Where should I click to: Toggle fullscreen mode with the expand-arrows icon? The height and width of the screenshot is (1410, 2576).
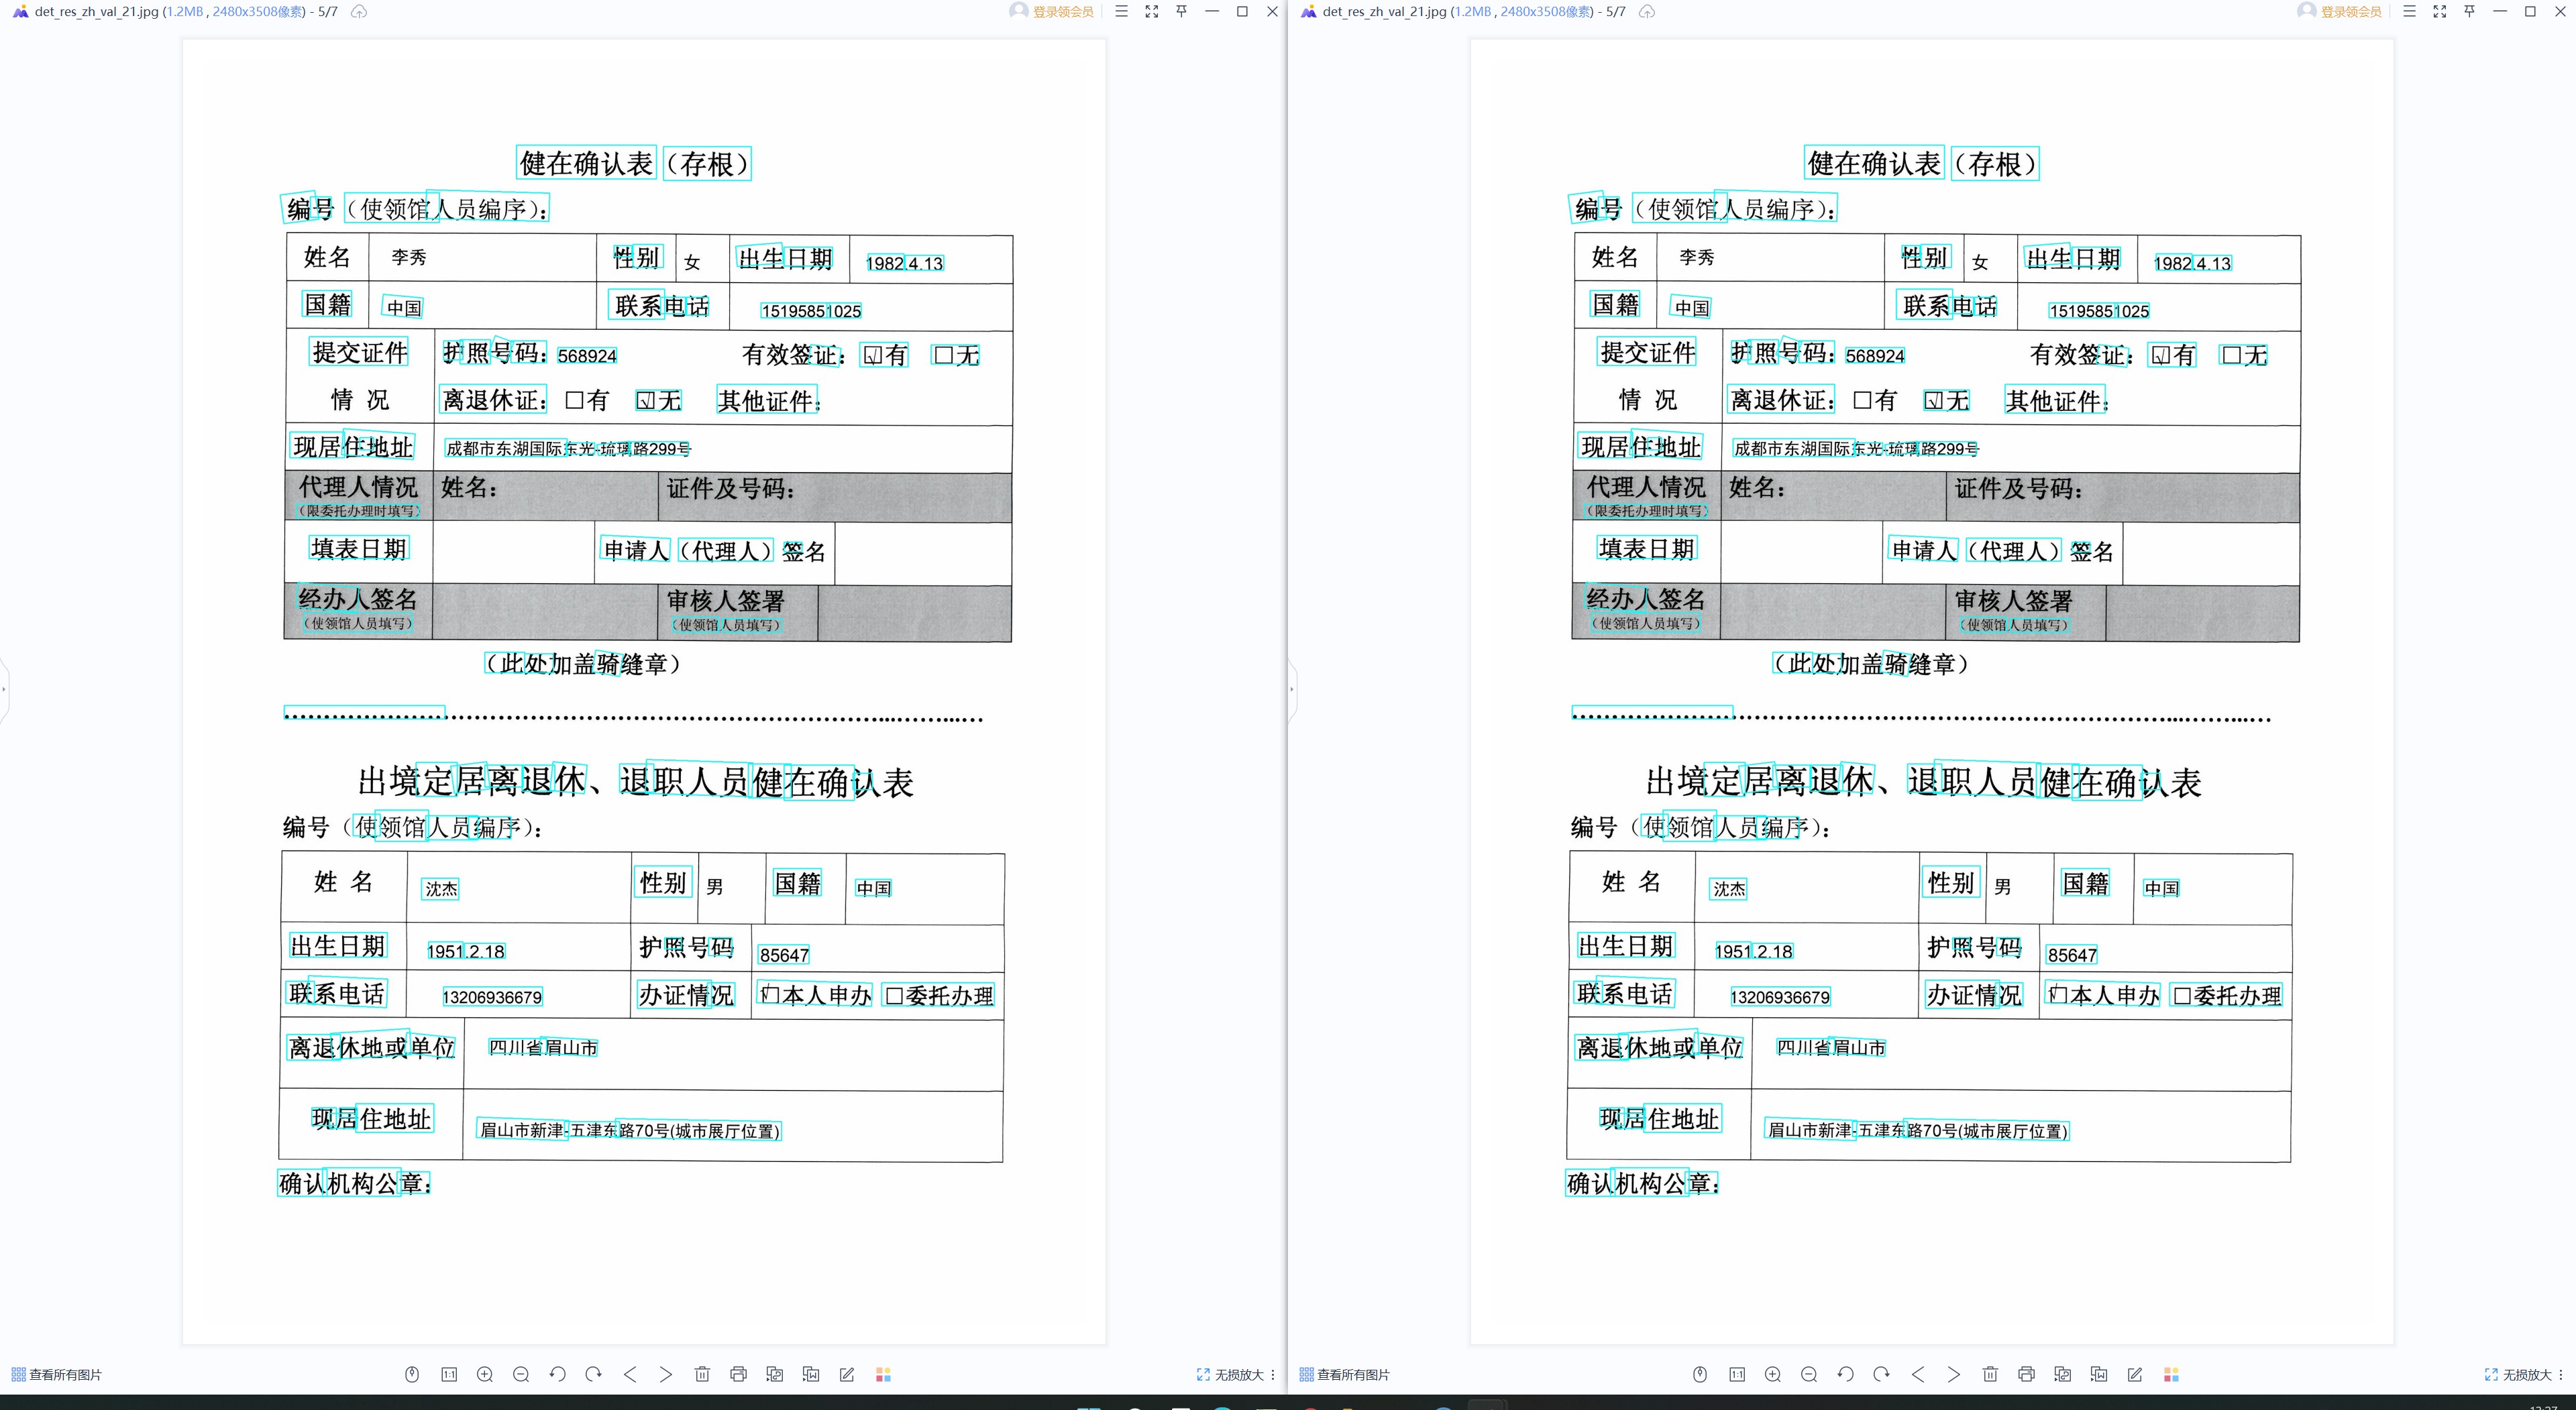tap(1152, 11)
